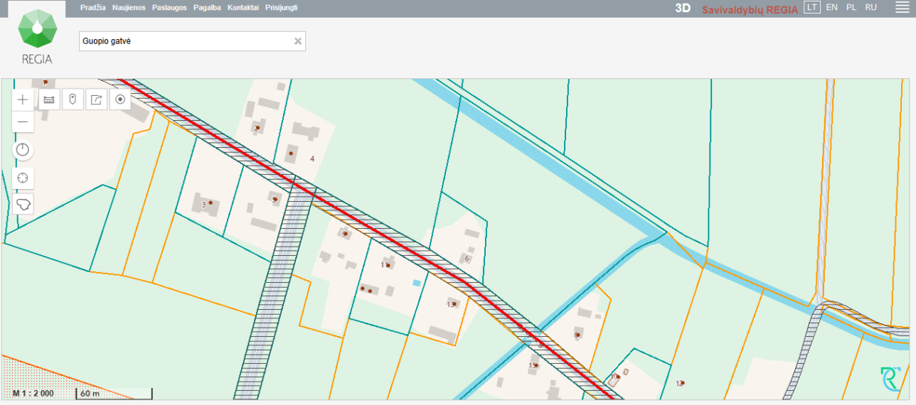Open the Kontaktai menu item
This screenshot has height=405, width=916.
(x=243, y=7)
